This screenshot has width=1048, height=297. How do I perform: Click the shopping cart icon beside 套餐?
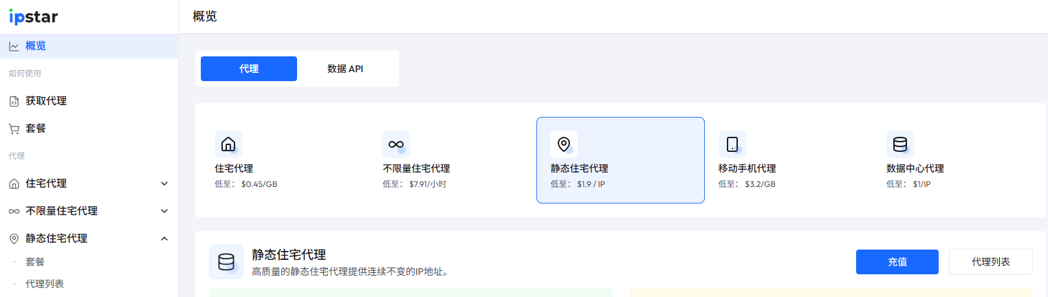click(x=14, y=129)
